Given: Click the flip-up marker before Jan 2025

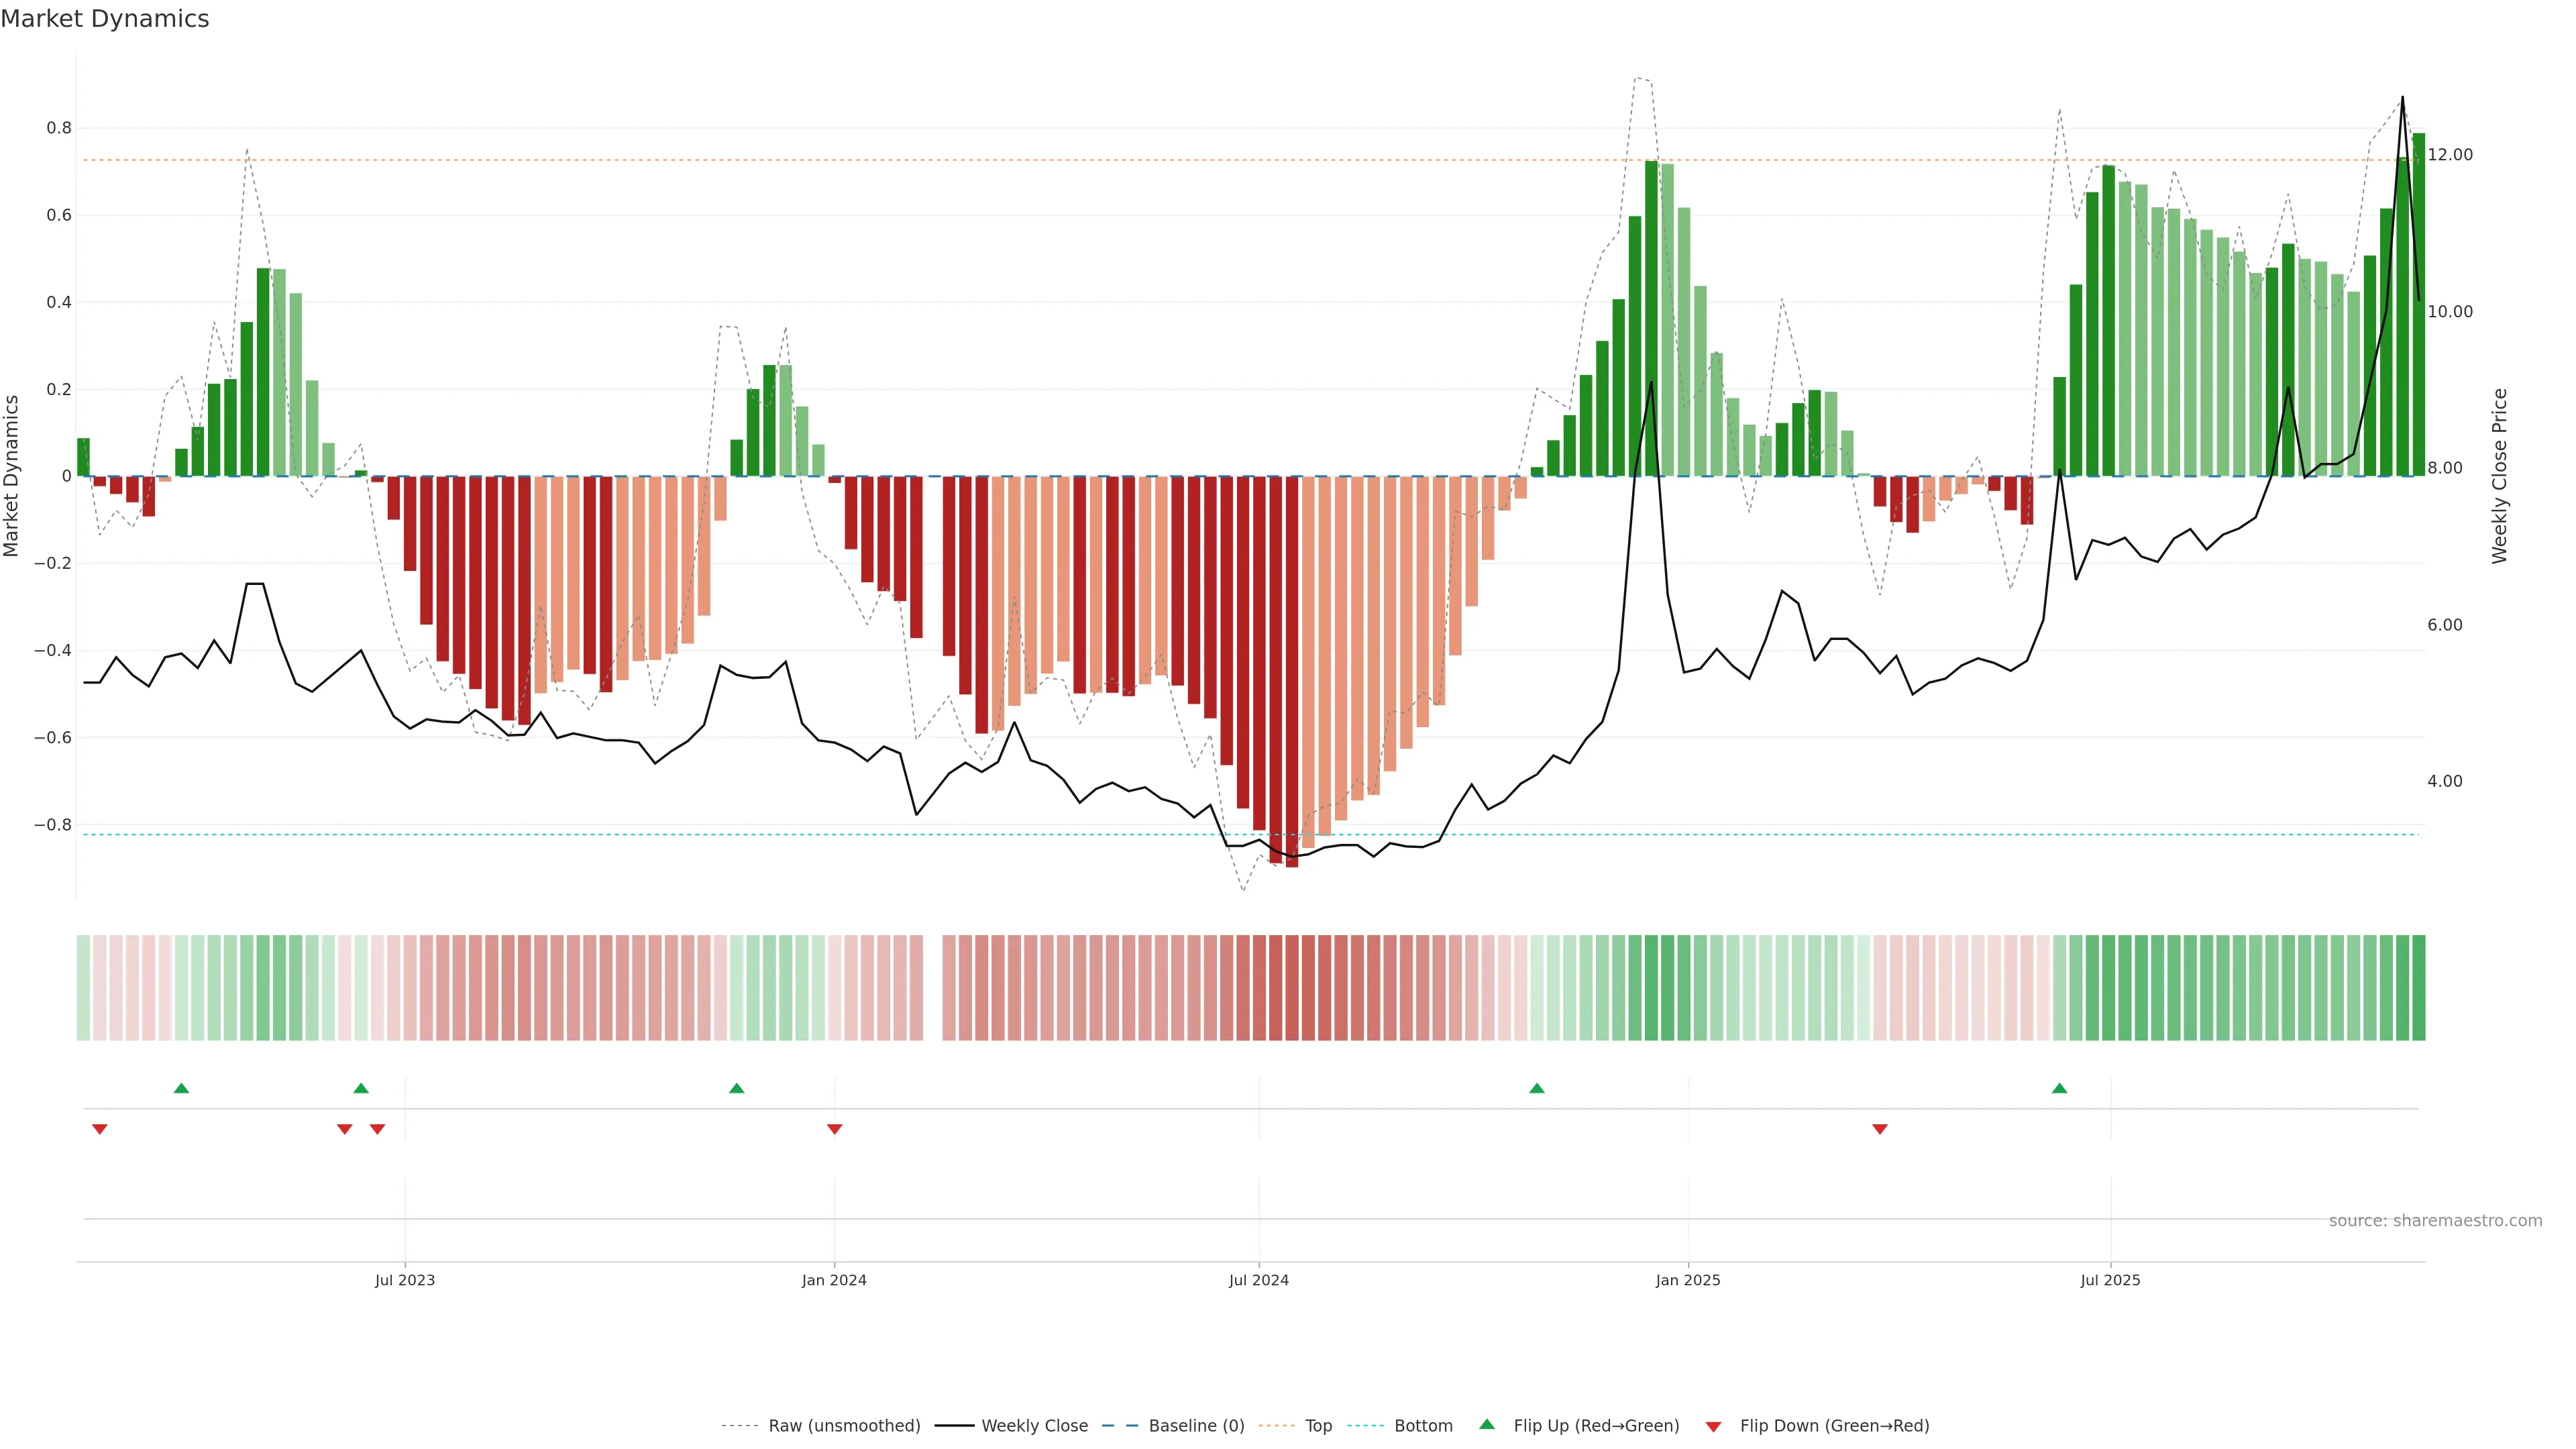Looking at the screenshot, I should [x=1537, y=1088].
